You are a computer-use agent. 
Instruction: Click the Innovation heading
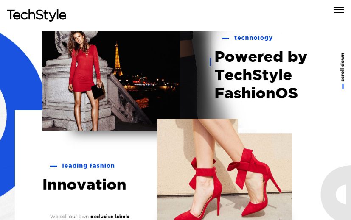84,185
